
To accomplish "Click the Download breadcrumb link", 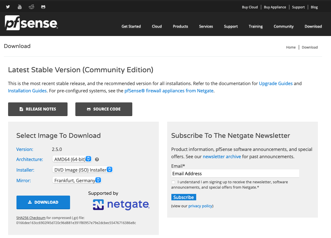I will pos(310,47).
